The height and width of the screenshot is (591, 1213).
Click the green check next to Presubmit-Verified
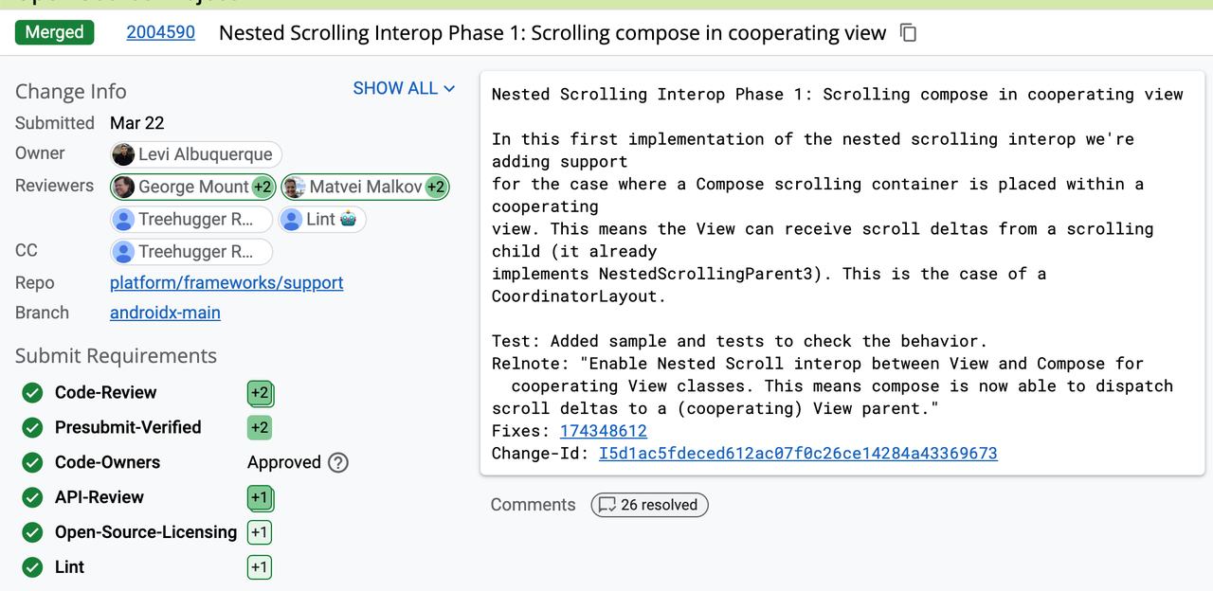32,427
